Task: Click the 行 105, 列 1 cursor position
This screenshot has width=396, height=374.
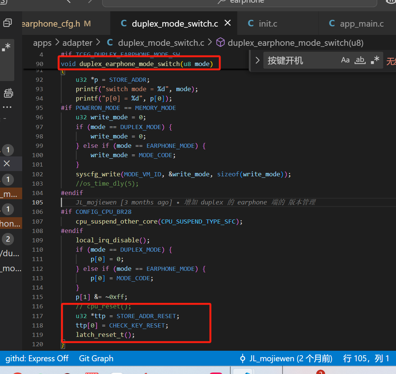Action: pyautogui.click(x=366, y=358)
